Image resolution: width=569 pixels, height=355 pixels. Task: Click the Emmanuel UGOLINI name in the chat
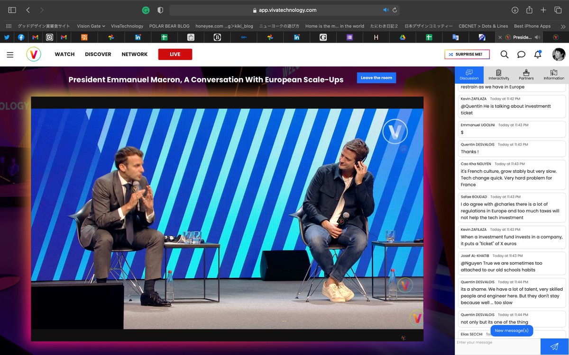pyautogui.click(x=477, y=125)
